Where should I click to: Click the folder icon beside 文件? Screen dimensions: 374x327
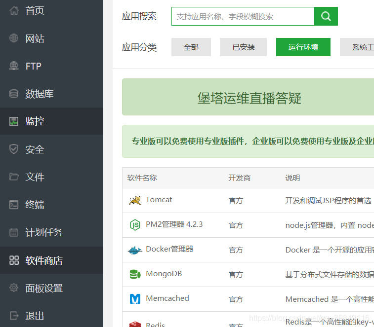tap(14, 177)
